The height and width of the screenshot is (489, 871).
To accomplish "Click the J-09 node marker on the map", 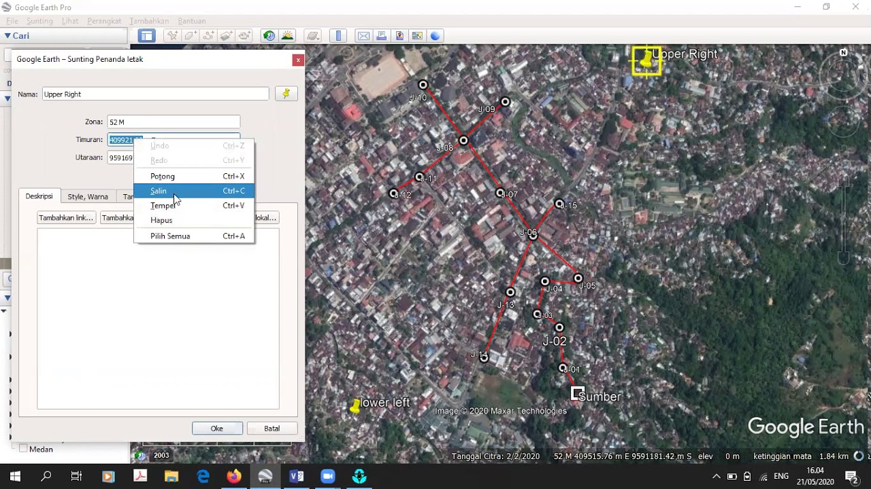I will point(505,102).
